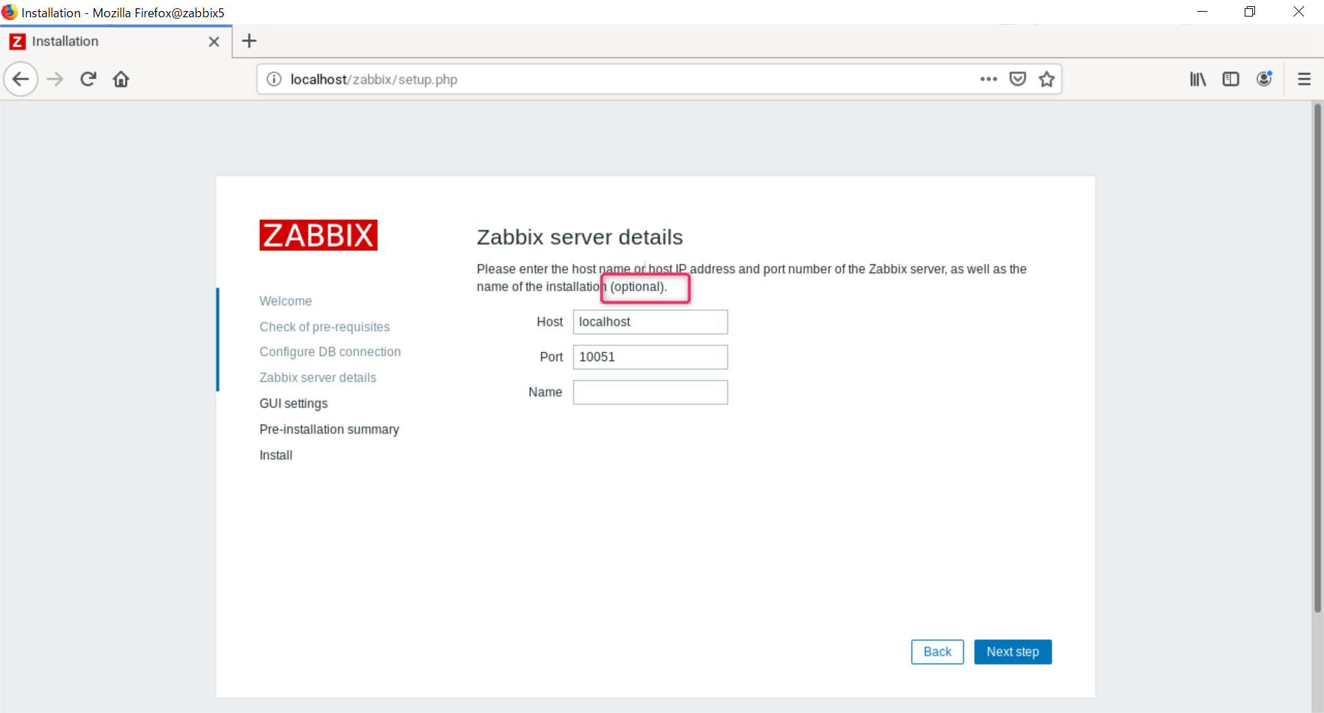Select Install step in sidebar
Viewport: 1324px width, 713px height.
(x=276, y=455)
